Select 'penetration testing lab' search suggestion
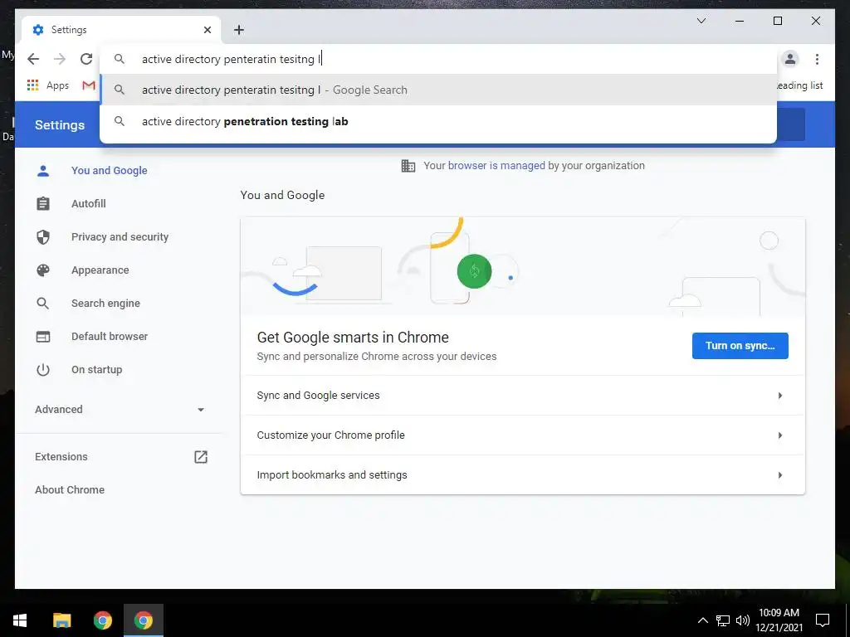850x637 pixels. pyautogui.click(x=438, y=121)
